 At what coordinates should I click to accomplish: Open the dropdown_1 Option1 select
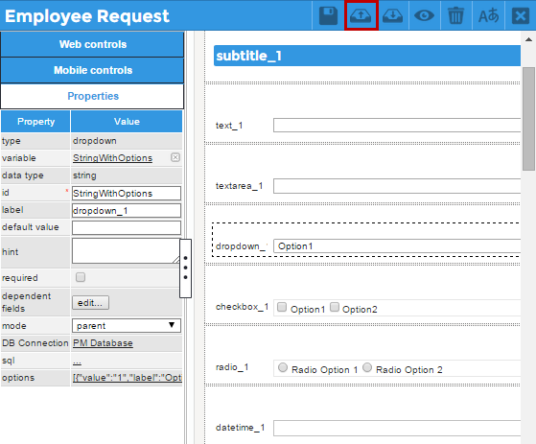(397, 246)
